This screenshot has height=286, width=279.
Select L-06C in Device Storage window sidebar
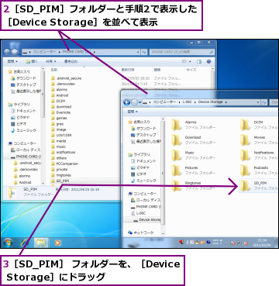(x=139, y=213)
